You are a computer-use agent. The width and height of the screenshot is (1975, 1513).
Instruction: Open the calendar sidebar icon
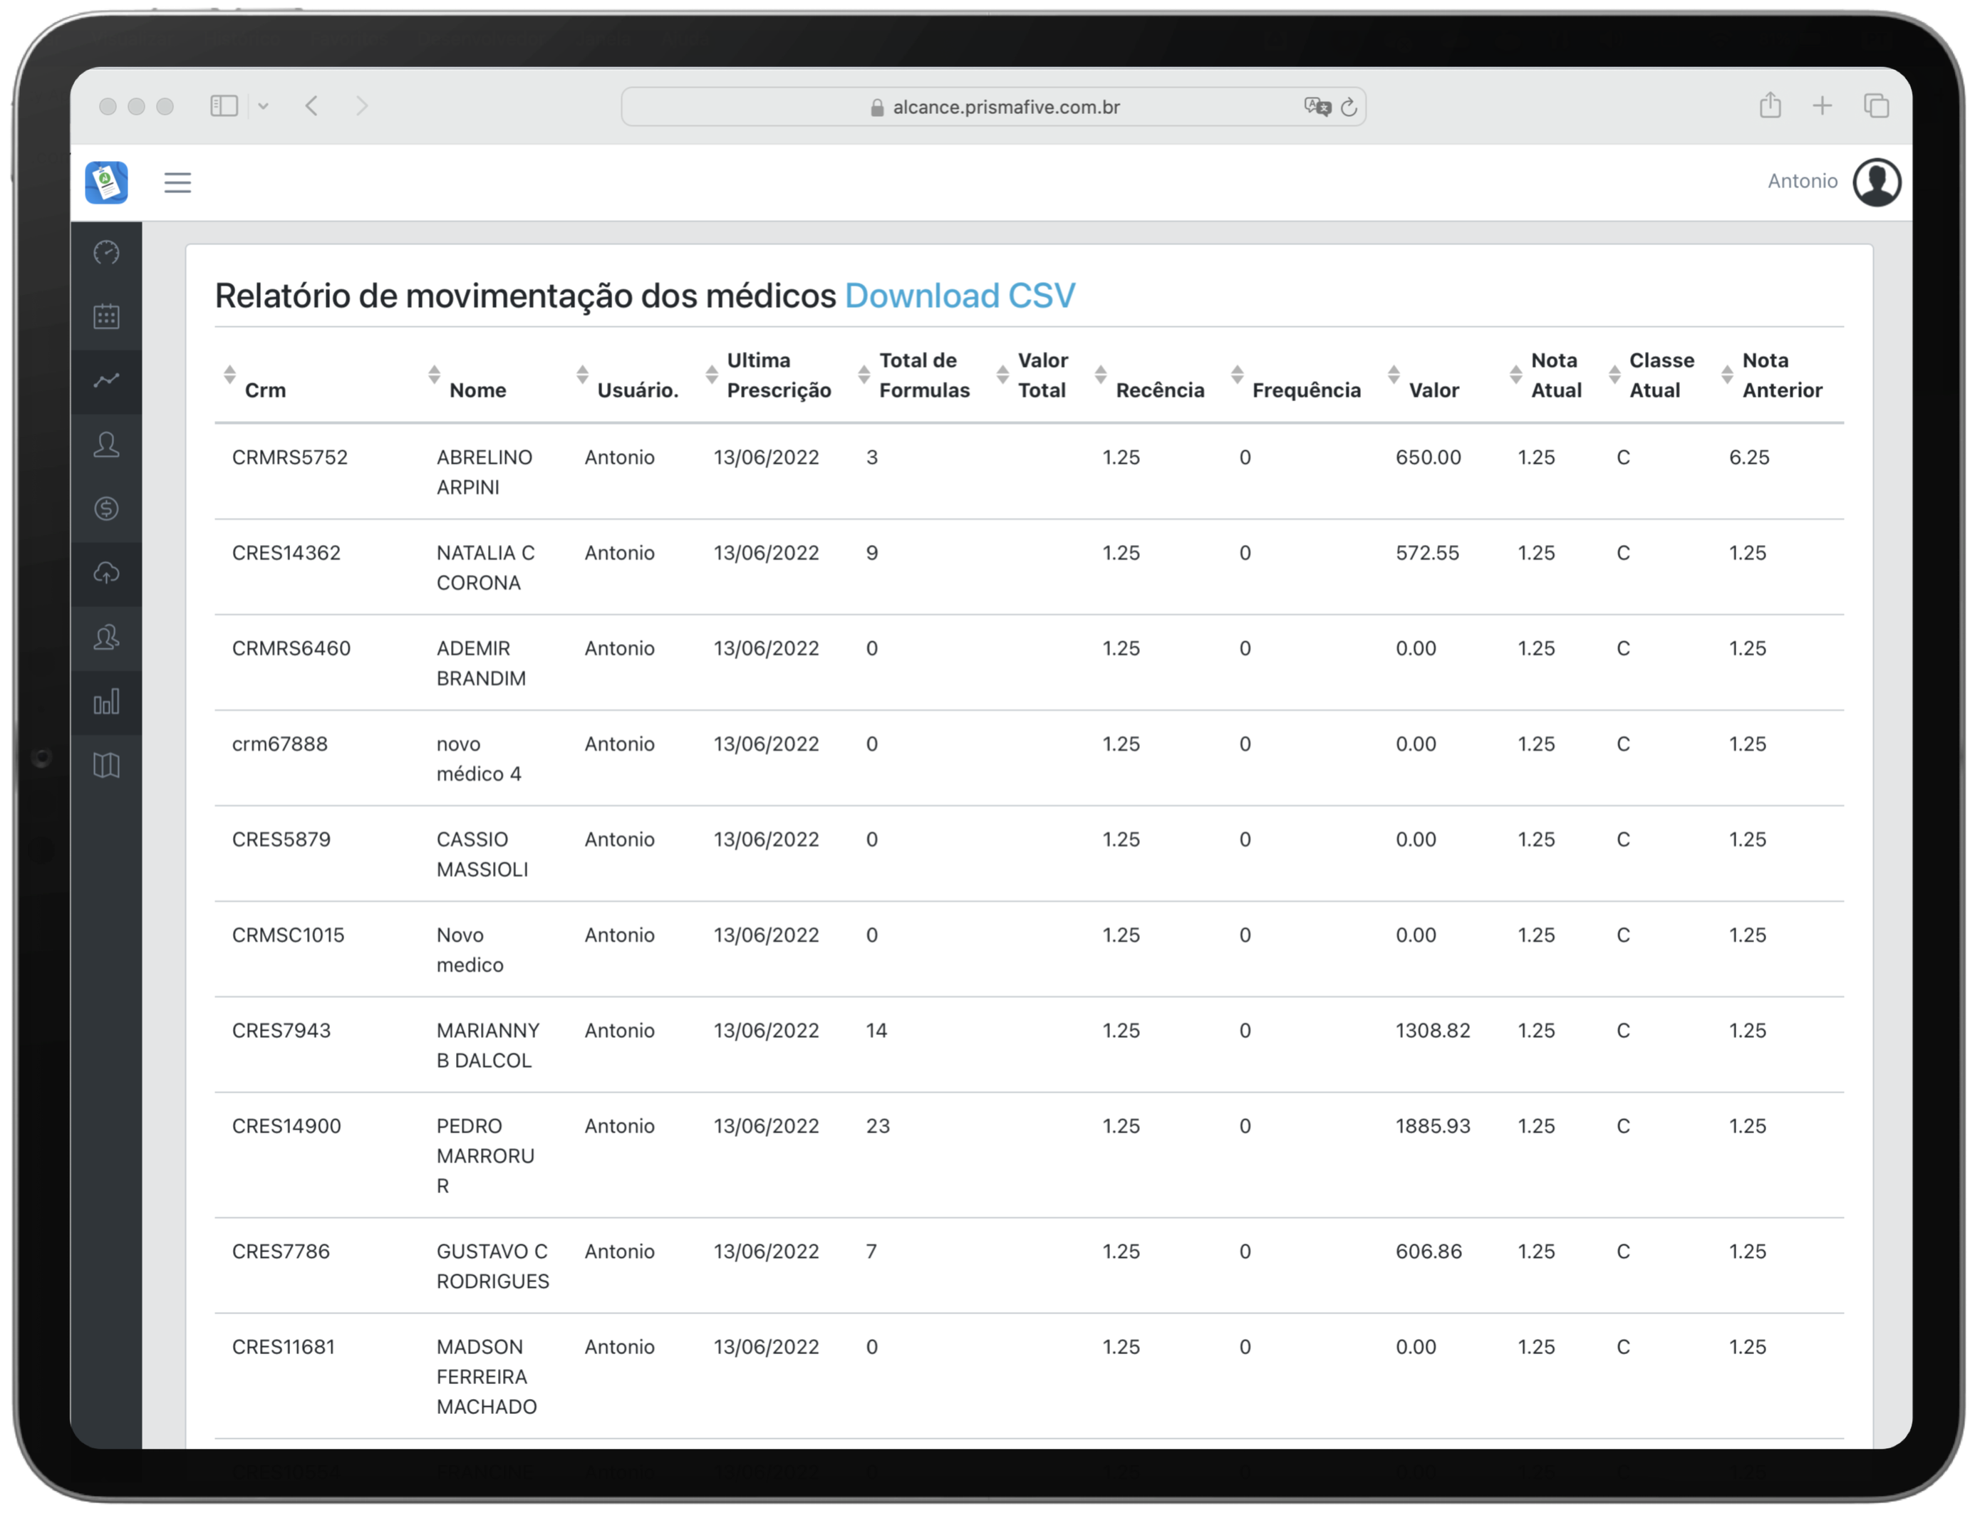pyautogui.click(x=106, y=316)
